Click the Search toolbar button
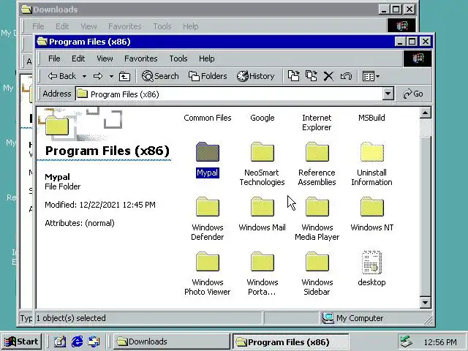This screenshot has height=351, width=468. [160, 76]
